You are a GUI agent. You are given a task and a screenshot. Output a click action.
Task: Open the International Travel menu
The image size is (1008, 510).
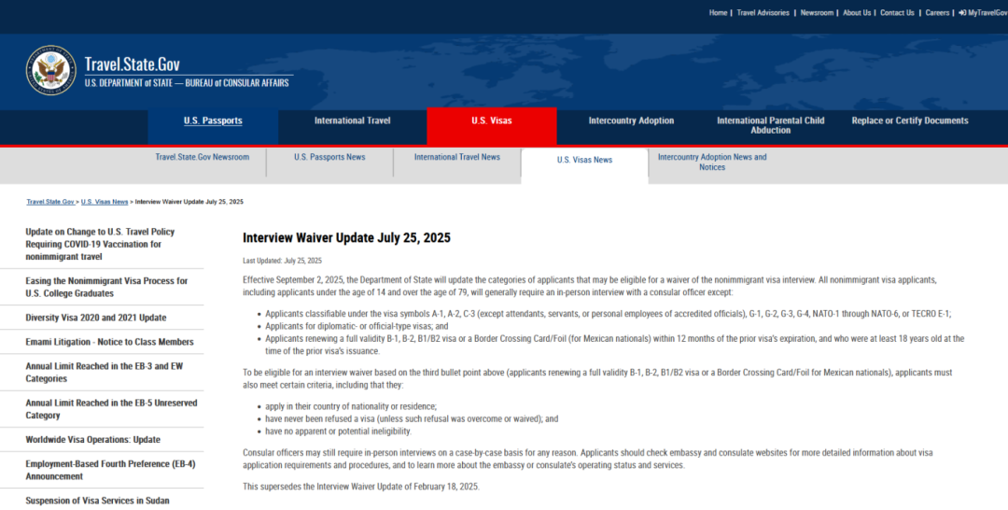tap(352, 120)
